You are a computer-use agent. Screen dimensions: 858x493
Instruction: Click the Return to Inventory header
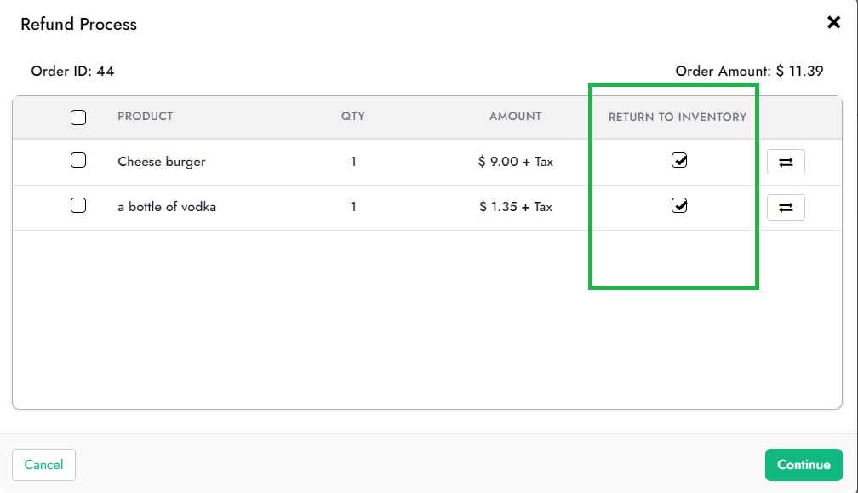point(677,117)
